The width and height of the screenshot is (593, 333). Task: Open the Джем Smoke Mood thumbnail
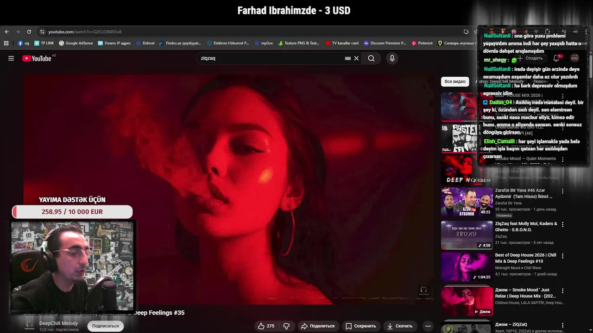click(467, 301)
